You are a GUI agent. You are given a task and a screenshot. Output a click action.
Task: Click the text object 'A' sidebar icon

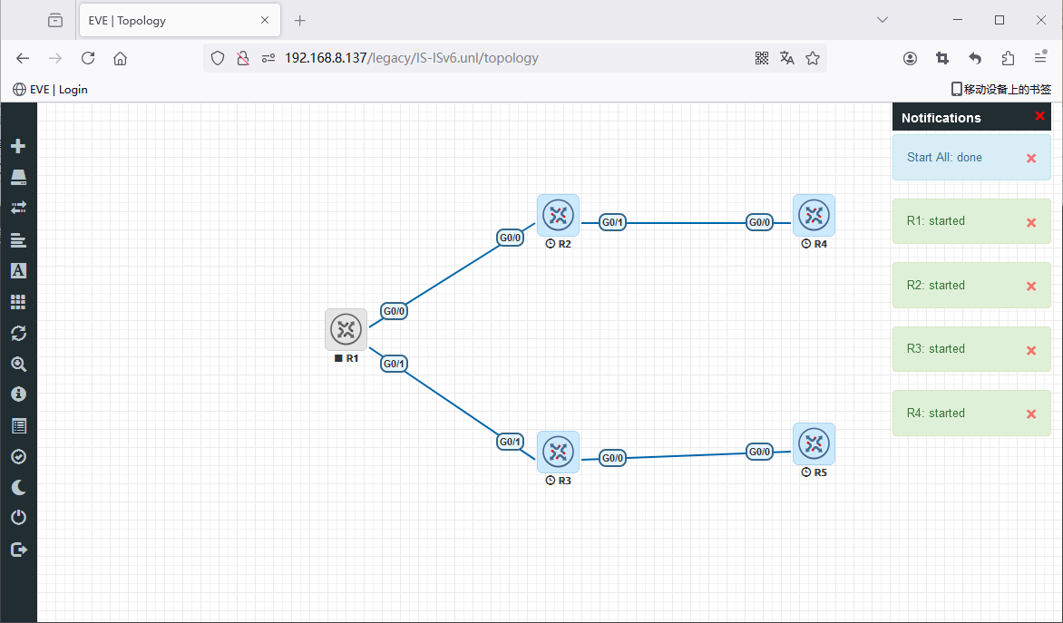(18, 270)
